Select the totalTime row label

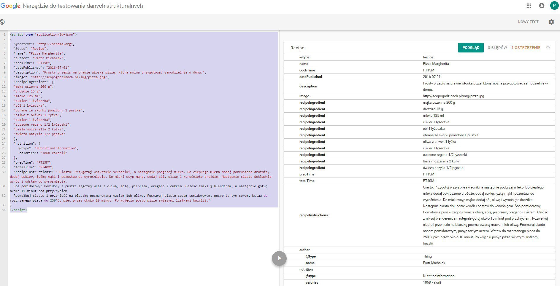[x=307, y=181]
